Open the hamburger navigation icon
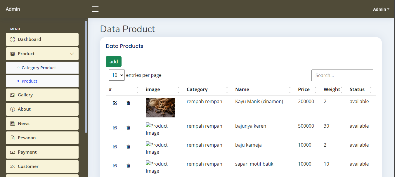The height and width of the screenshot is (177, 395). 95,9
